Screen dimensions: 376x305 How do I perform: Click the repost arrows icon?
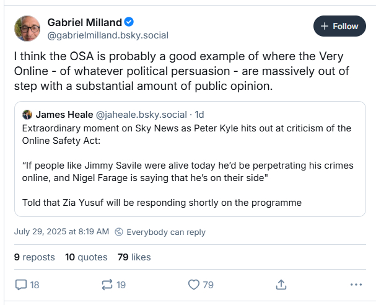(106, 285)
